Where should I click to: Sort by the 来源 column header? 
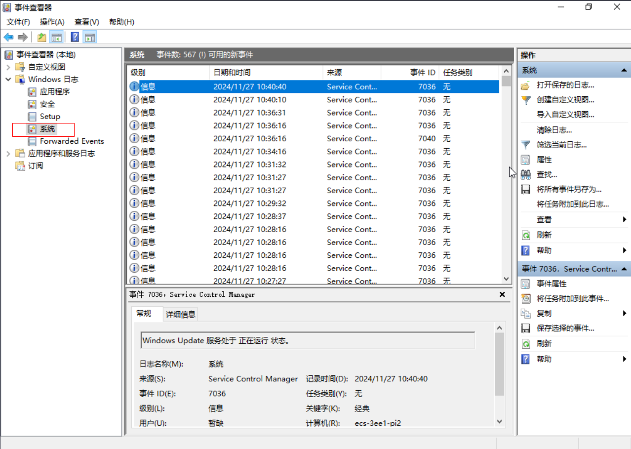tap(352, 73)
